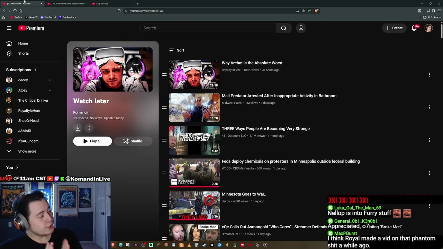Open a new browser tab
This screenshot has height=249, width=443.
coord(137,3)
